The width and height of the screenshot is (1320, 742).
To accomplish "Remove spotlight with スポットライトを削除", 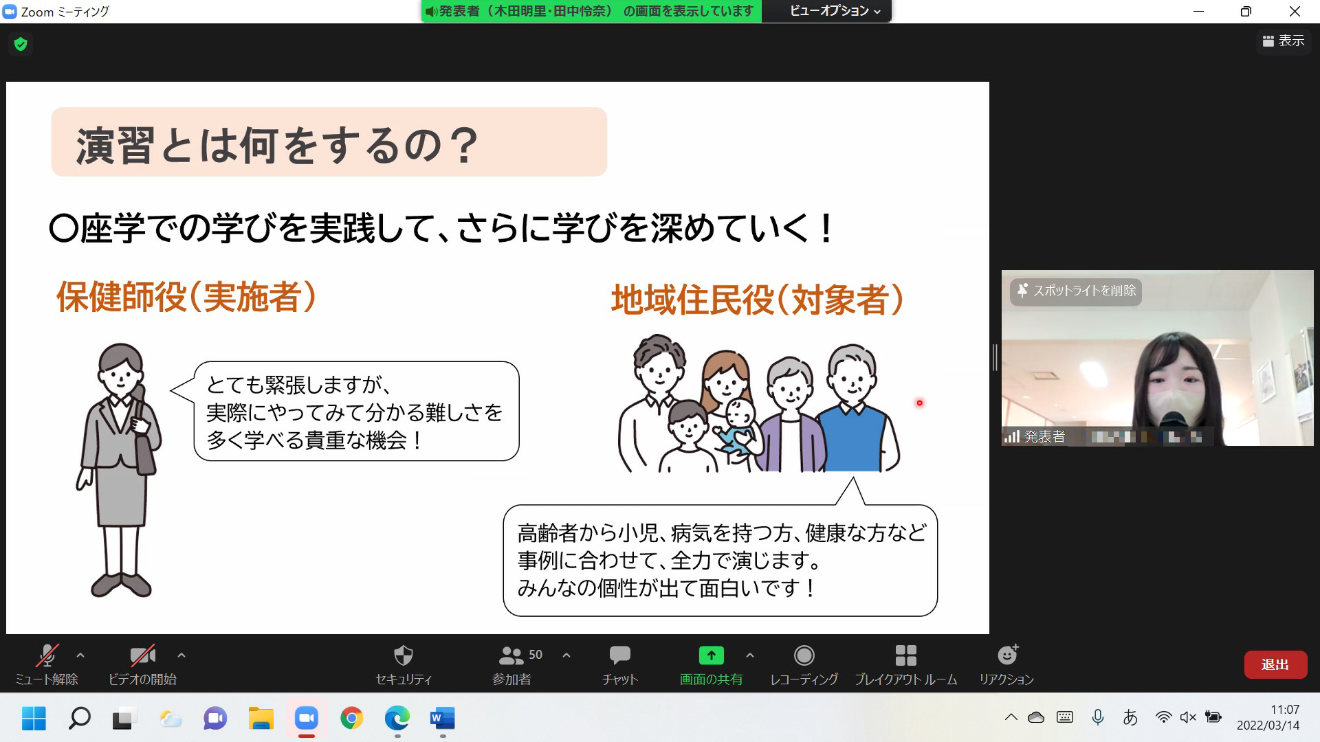I will [x=1075, y=291].
